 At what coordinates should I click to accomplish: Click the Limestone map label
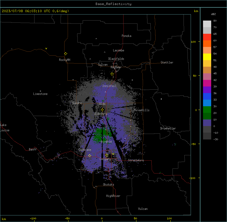[x=40, y=94]
